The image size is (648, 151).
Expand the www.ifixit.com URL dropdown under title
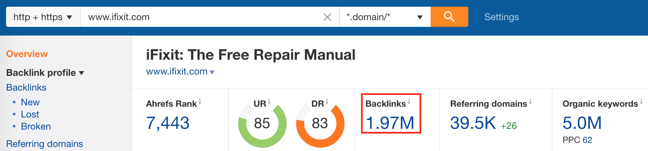point(212,72)
